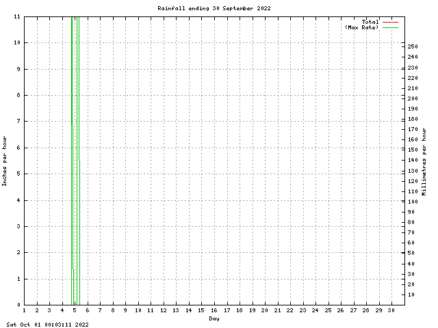The image size is (438, 328).
Task: Click the left axis value '10'
Action: point(17,42)
